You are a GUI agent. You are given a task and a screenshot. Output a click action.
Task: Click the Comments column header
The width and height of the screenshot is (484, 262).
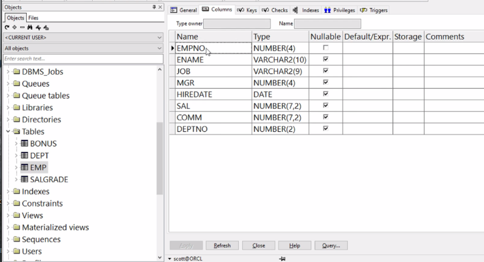(454, 37)
